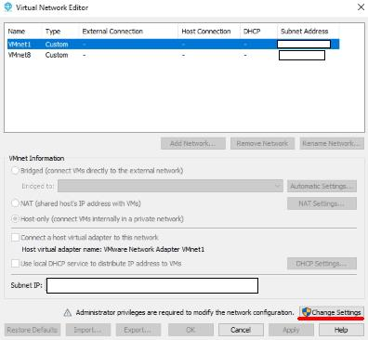Image resolution: width=368 pixels, height=340 pixels.
Task: Click the Subnet Address column header
Action: tap(304, 32)
